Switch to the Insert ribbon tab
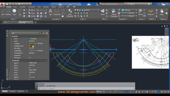170x96 pixels. [15, 7]
